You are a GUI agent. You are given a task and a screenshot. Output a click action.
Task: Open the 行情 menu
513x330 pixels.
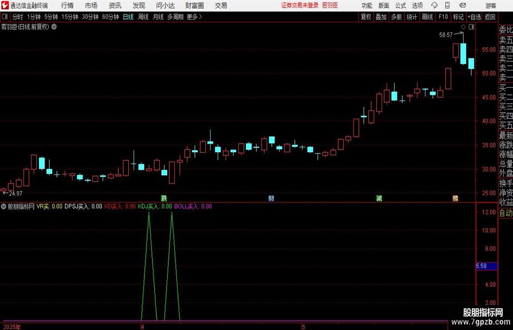pyautogui.click(x=67, y=5)
